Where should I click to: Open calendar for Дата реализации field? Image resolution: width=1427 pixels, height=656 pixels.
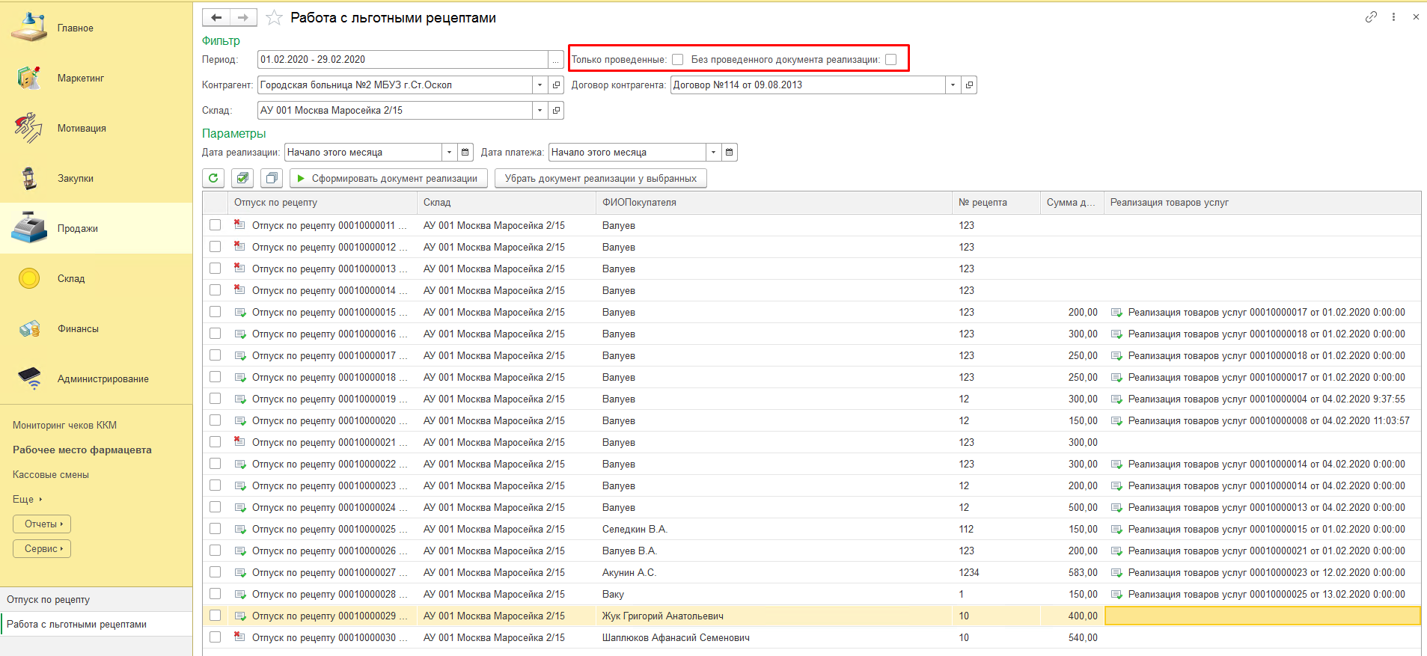point(465,153)
